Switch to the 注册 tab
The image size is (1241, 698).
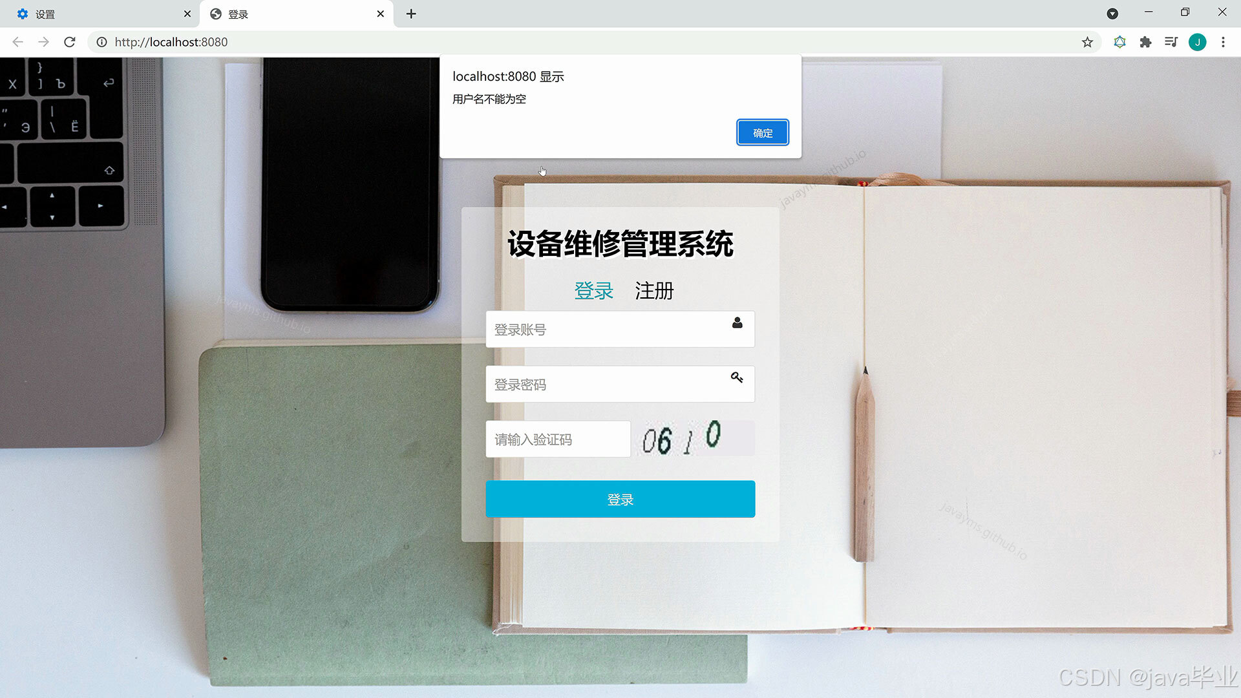(x=654, y=291)
